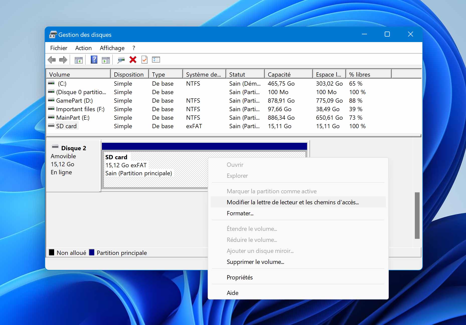Click the red X delete toolbar icon

(x=133, y=60)
